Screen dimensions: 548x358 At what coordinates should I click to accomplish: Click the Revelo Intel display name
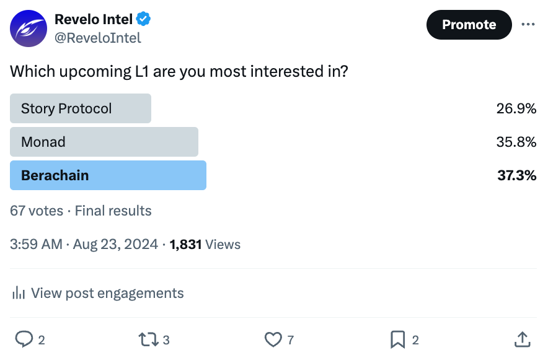(94, 19)
